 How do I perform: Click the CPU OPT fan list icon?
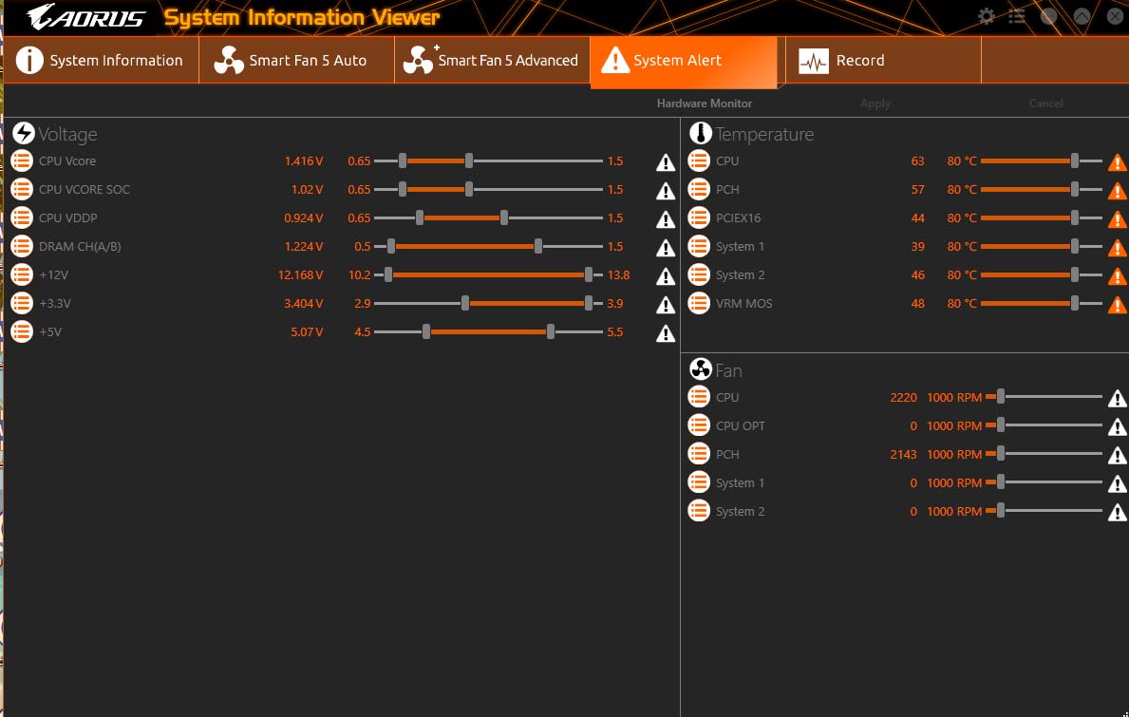(x=699, y=425)
